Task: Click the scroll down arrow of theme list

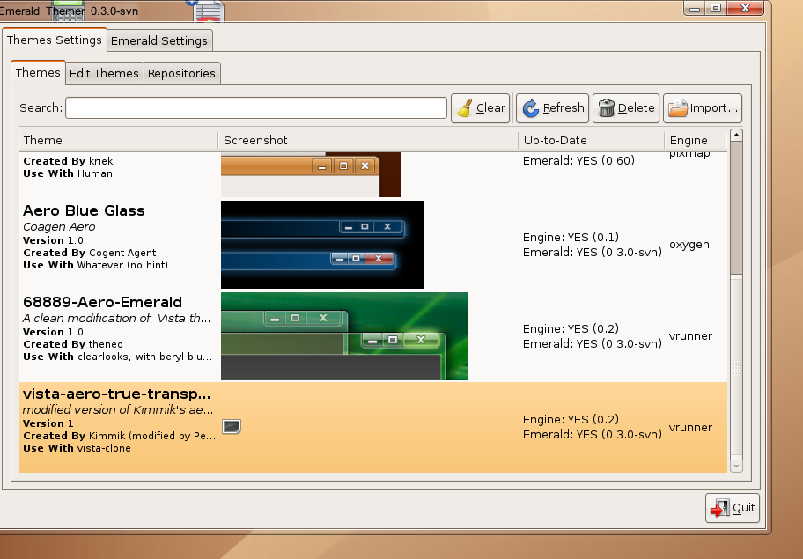Action: [736, 467]
